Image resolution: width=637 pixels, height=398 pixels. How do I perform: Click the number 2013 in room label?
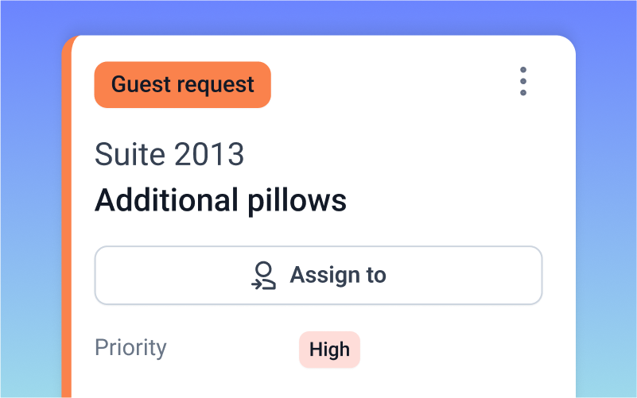(x=208, y=154)
